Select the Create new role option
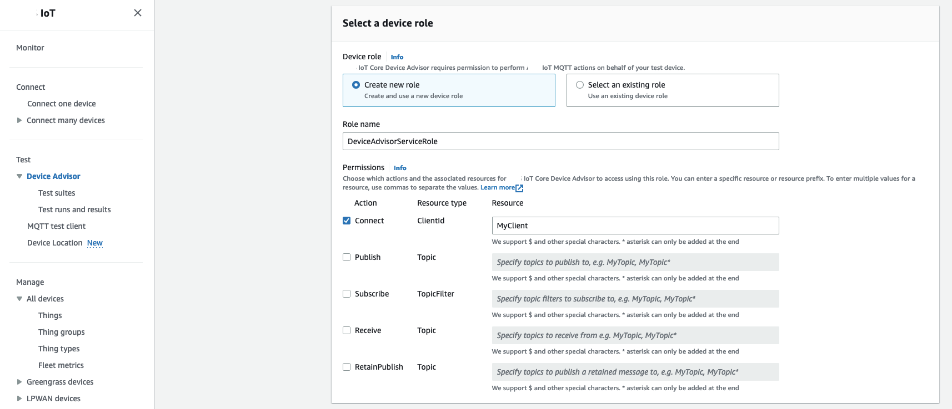 (356, 85)
